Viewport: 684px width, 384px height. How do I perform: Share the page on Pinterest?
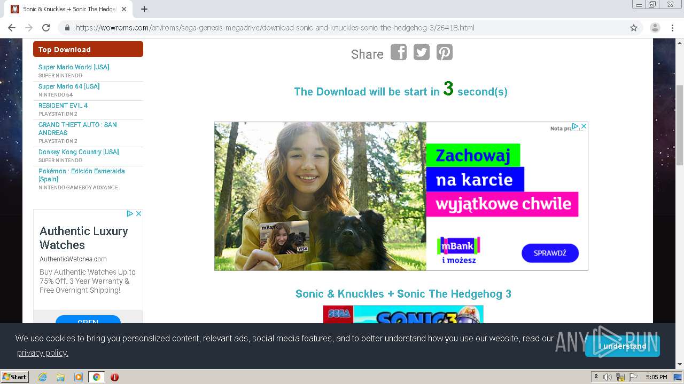(x=445, y=52)
